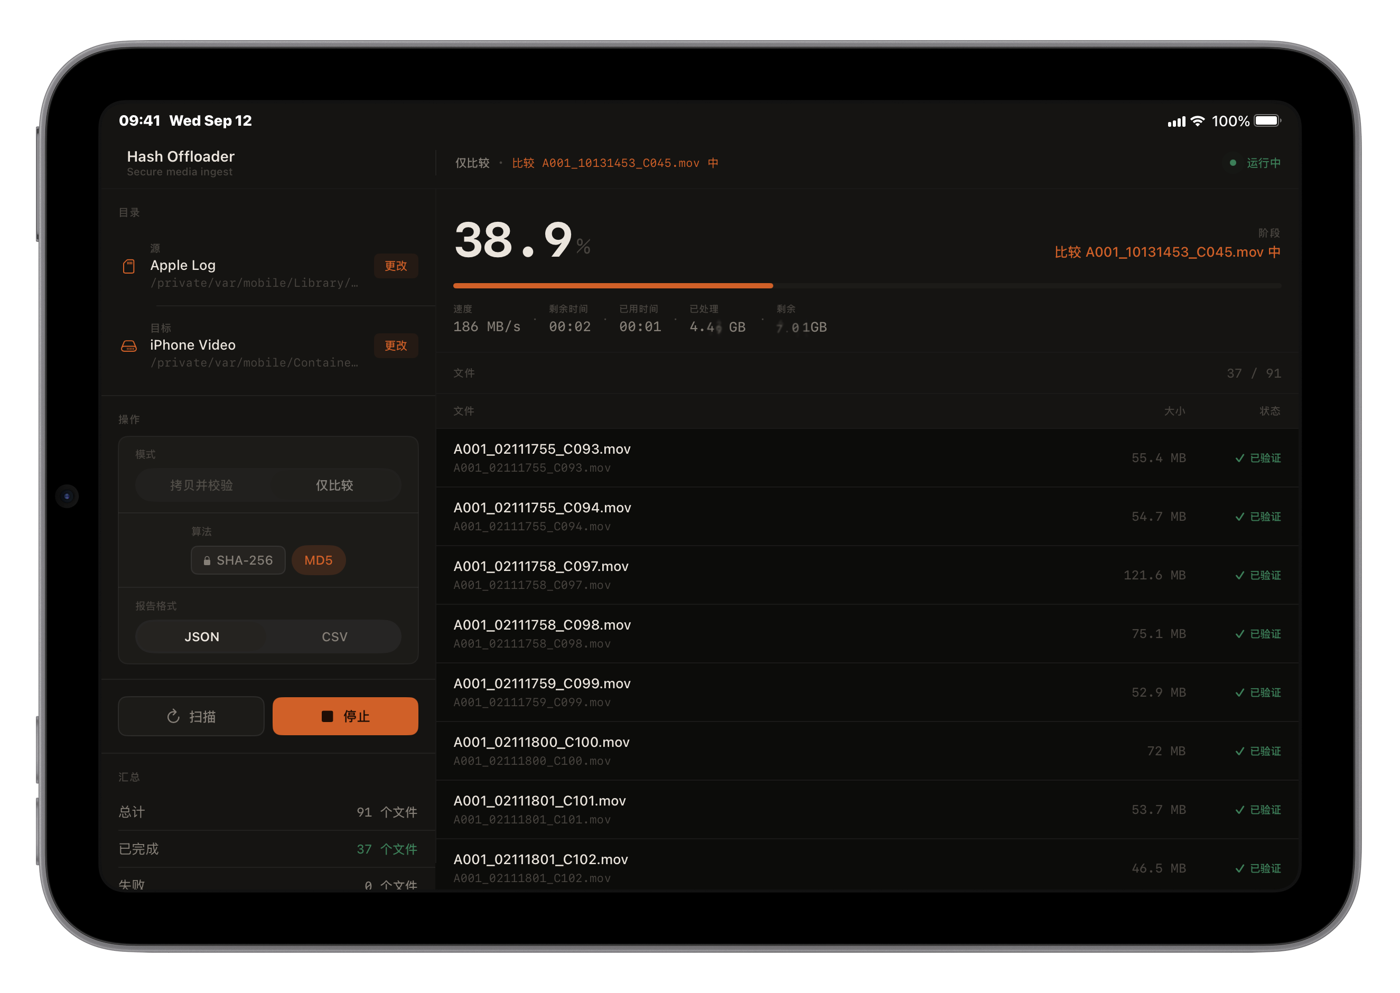Open the A001_02111758_C097.mov row
The height and width of the screenshot is (993, 1400).
(866, 575)
